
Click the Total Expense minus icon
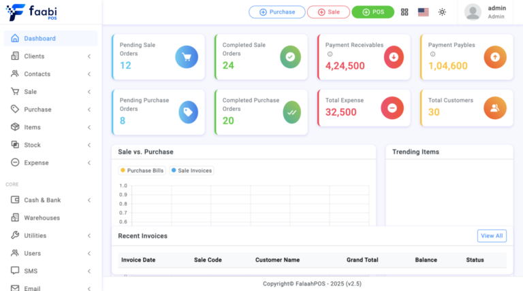click(392, 108)
